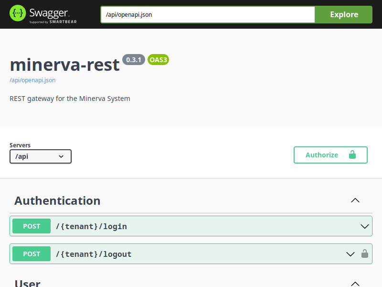The width and height of the screenshot is (382, 287).
Task: Click the Swagger logo icon
Action: tap(18, 14)
